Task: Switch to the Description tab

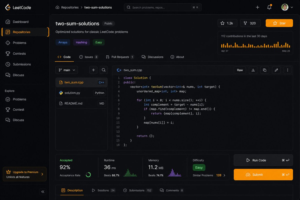Action: 72,190
